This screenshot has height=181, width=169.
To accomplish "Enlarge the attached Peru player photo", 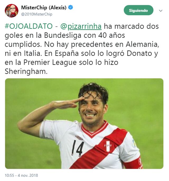I will pyautogui.click(x=84, y=124).
